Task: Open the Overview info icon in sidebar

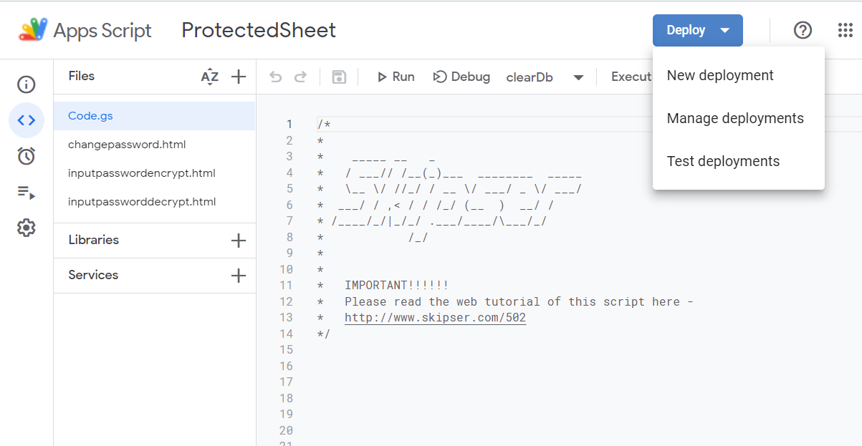Action: 27,84
